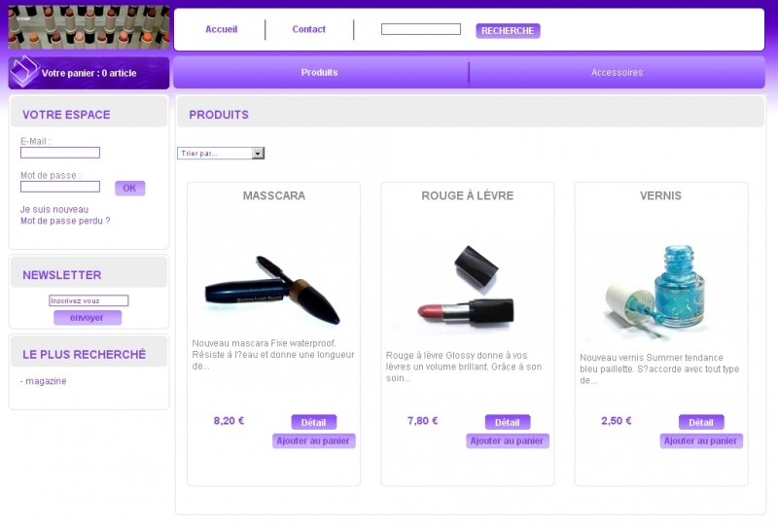
Task: Click the RECHERCHE search button
Action: pos(508,31)
